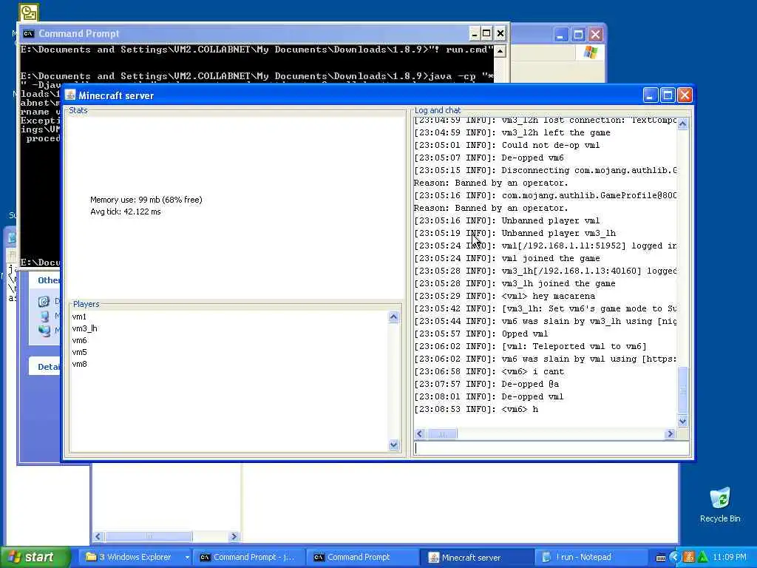
Task: Click log line '<vm1> hey macarena'
Action: click(x=504, y=296)
